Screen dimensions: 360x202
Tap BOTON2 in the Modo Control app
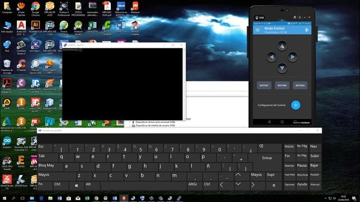(x=282, y=85)
